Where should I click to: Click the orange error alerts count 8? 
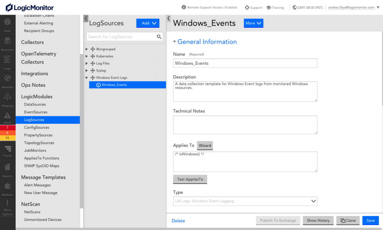pos(7,133)
